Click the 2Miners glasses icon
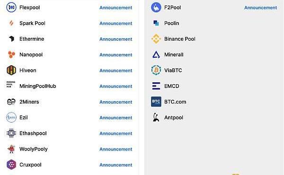 point(11,102)
